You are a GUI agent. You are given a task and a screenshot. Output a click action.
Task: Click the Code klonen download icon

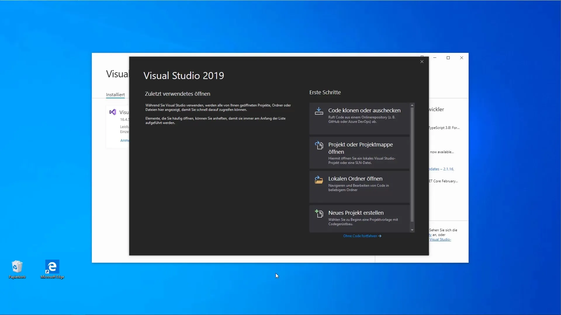tap(319, 111)
